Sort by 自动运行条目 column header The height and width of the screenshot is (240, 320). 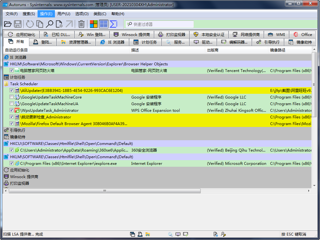click(66, 50)
